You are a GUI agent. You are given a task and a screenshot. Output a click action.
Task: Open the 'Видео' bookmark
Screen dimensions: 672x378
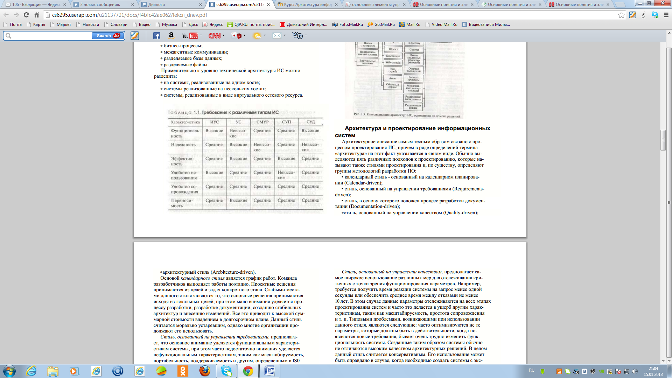(x=141, y=24)
